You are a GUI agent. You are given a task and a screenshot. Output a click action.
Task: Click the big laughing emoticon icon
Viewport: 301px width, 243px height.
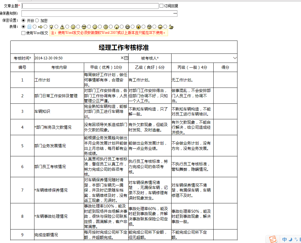coord(160,27)
